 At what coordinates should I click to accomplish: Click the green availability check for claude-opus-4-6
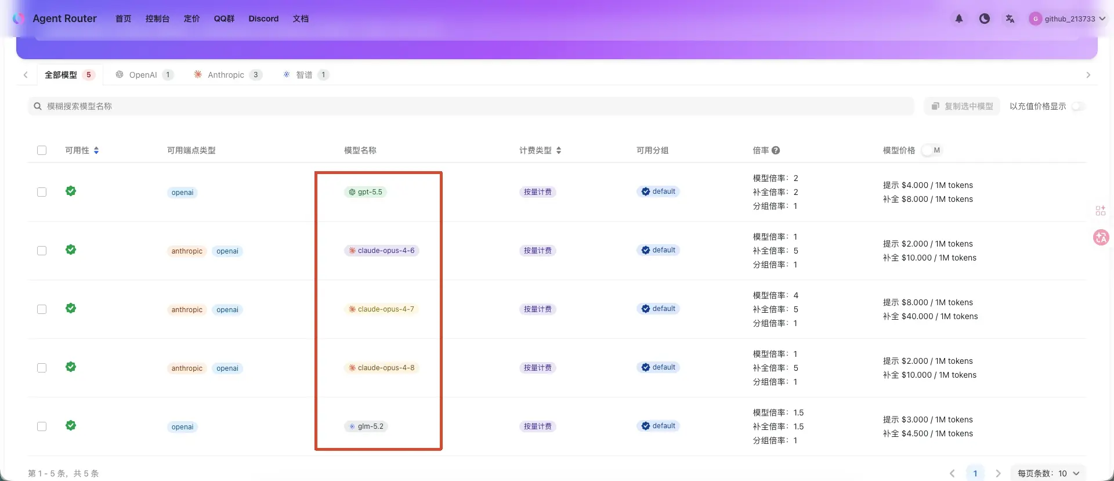[x=71, y=249]
